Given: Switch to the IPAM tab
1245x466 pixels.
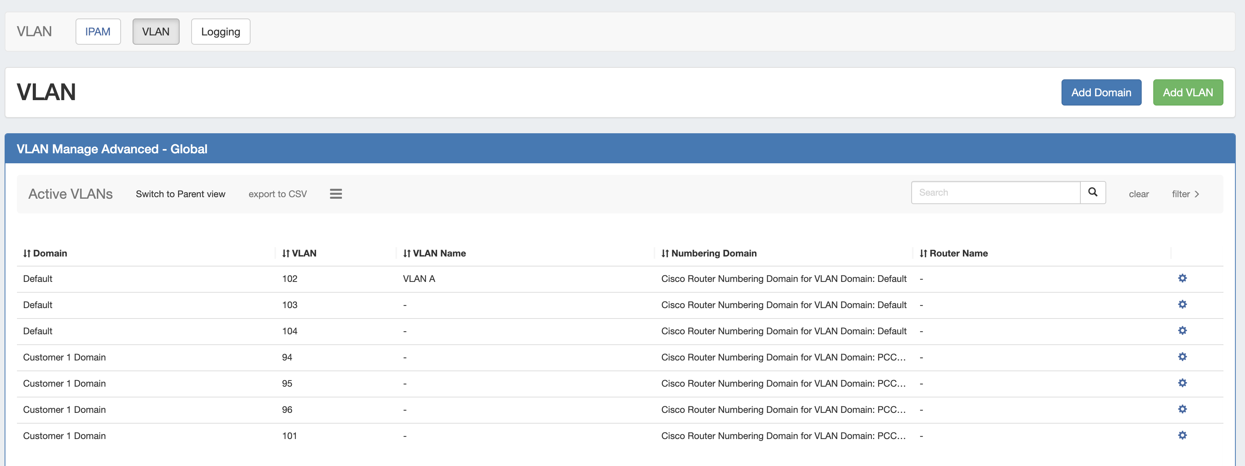Looking at the screenshot, I should pyautogui.click(x=98, y=32).
